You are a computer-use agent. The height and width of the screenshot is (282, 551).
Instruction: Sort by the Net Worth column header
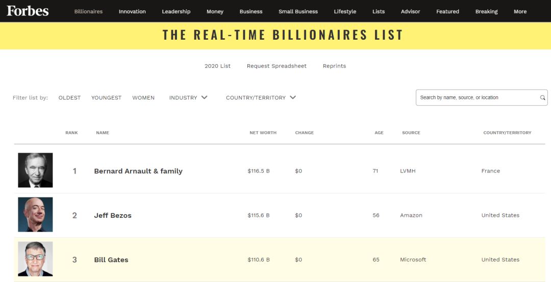[263, 133]
